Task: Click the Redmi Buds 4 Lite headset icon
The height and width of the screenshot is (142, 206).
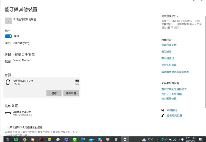Action: [8, 82]
